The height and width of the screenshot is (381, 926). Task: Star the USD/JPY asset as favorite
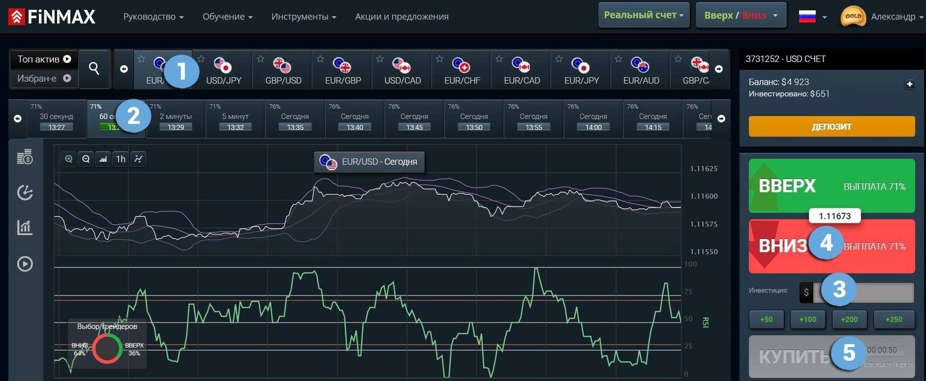pos(201,59)
